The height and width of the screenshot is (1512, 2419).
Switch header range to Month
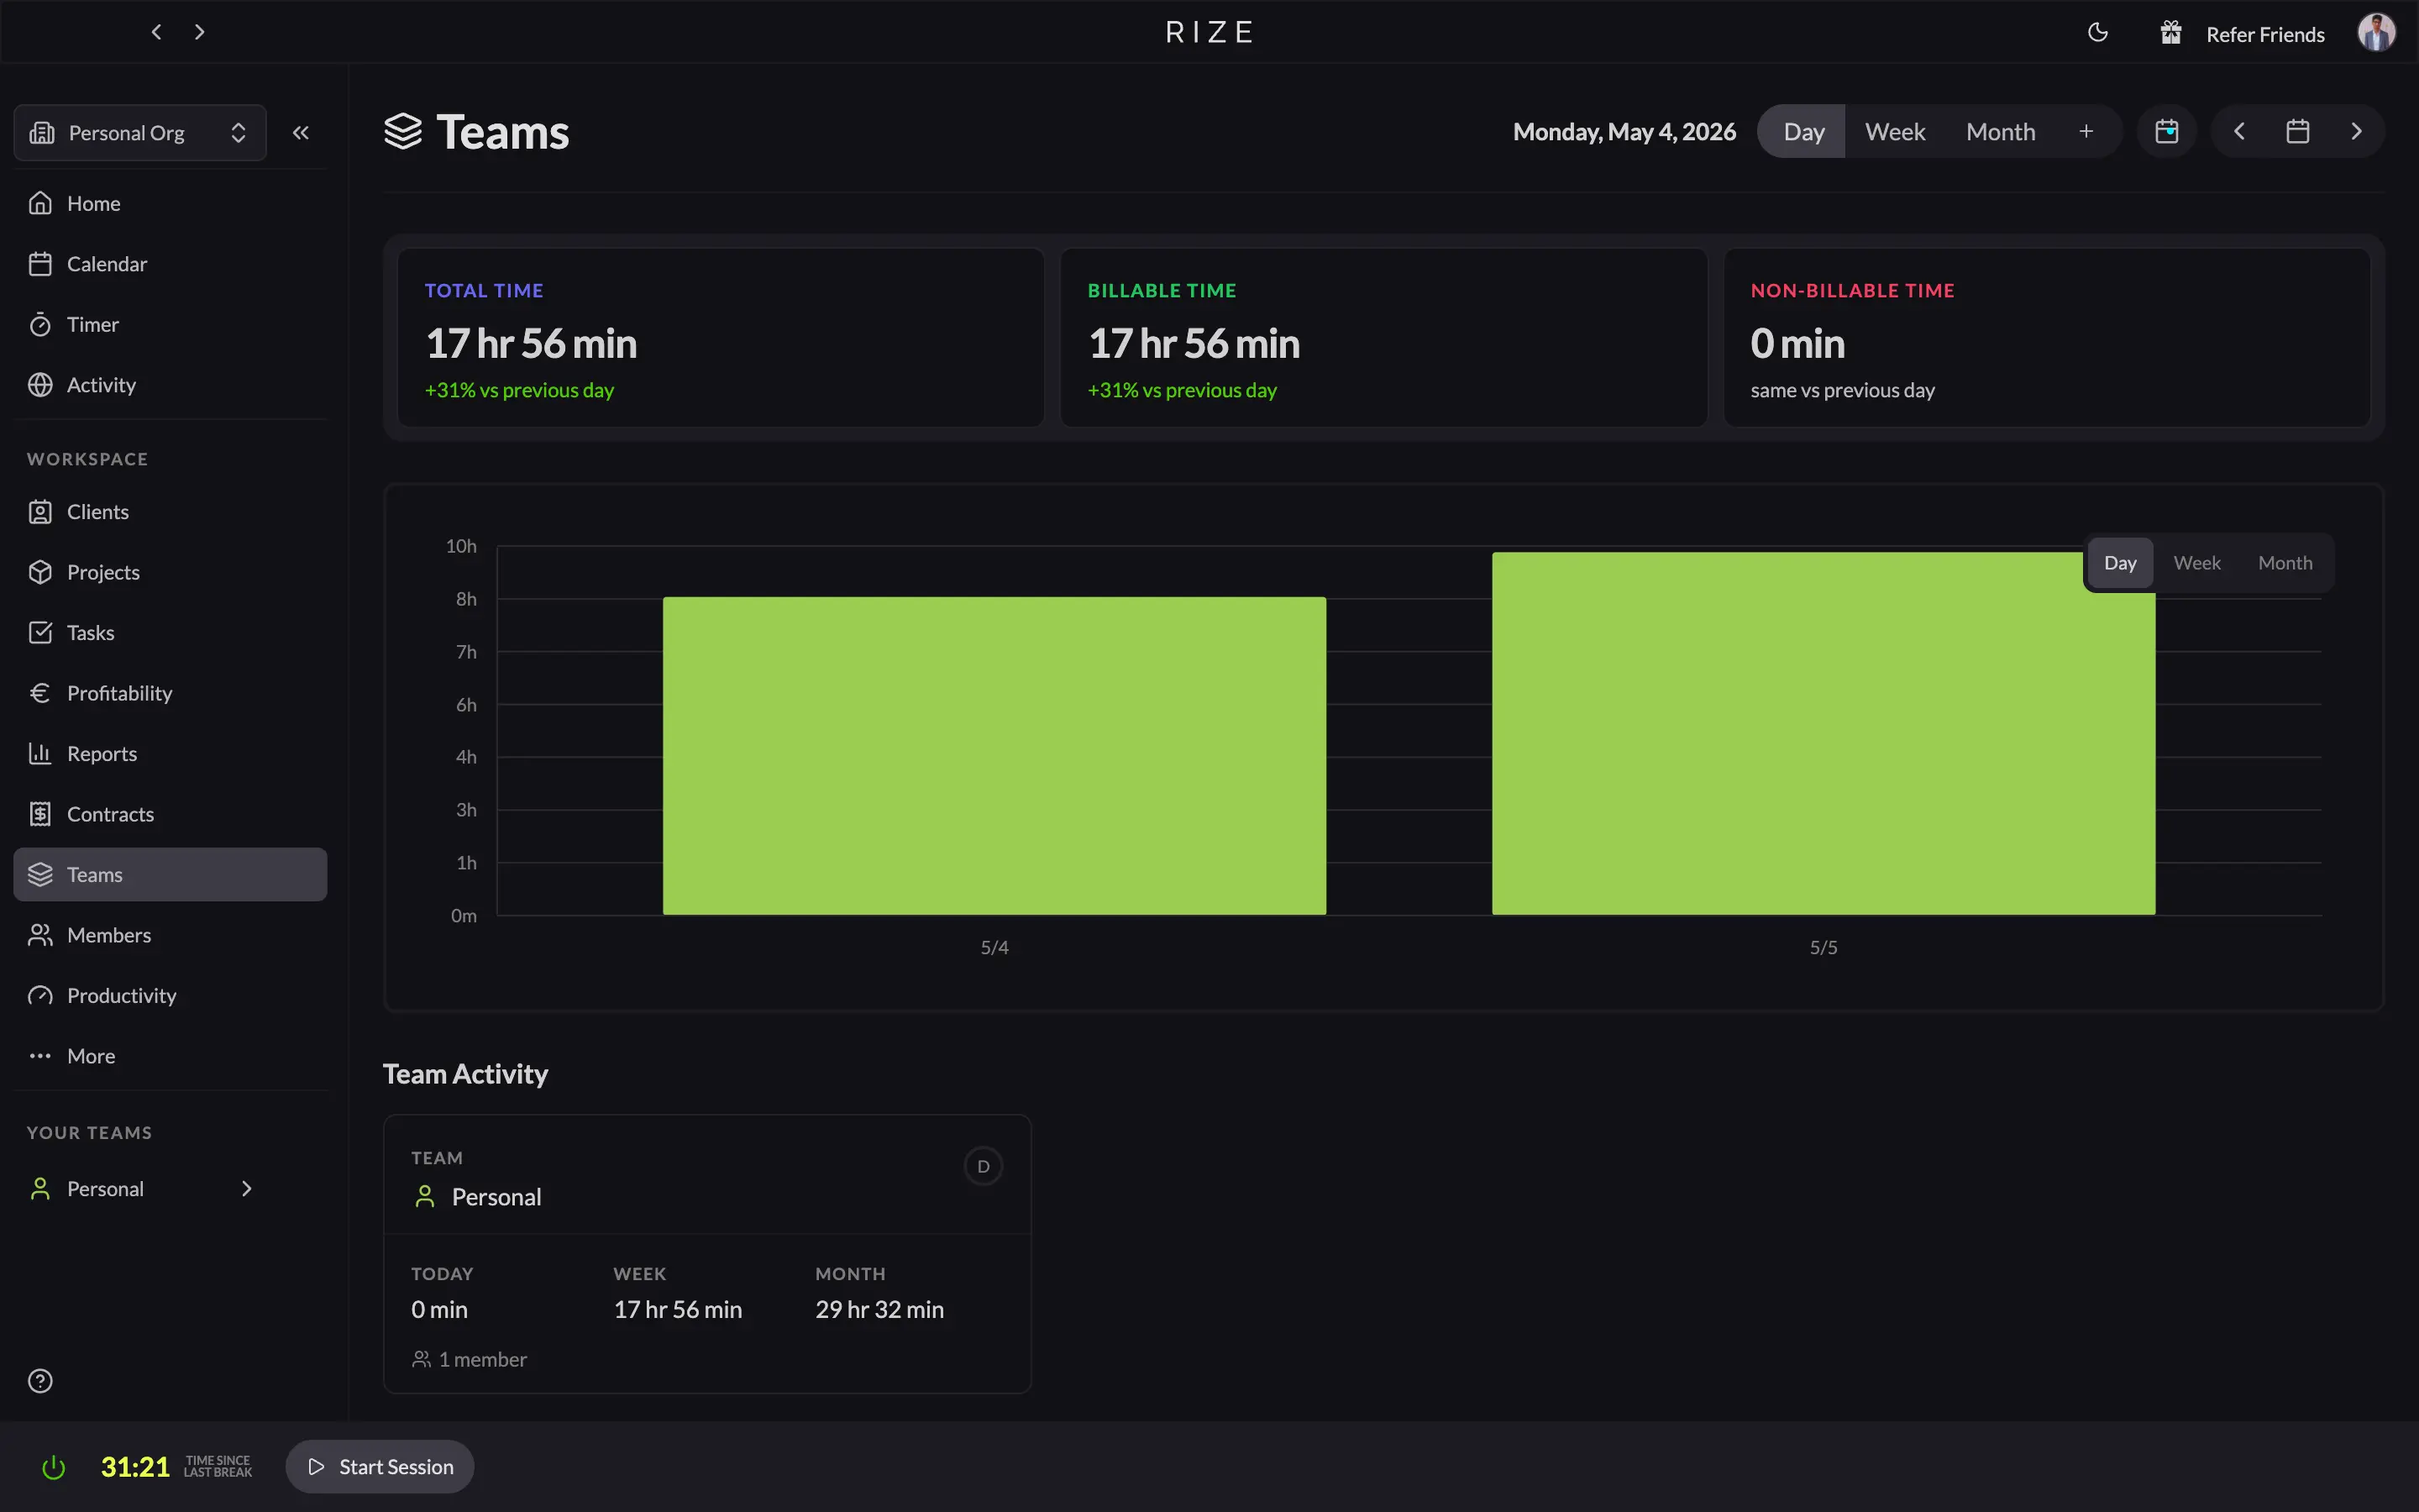pyautogui.click(x=2000, y=132)
